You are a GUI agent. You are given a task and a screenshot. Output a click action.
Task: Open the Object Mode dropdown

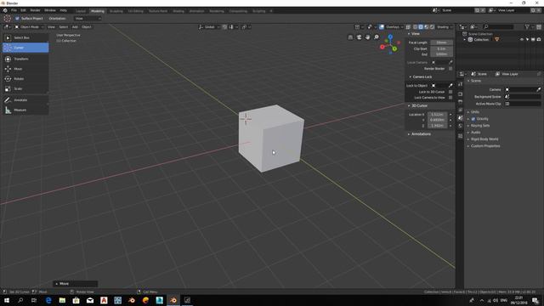[29, 26]
